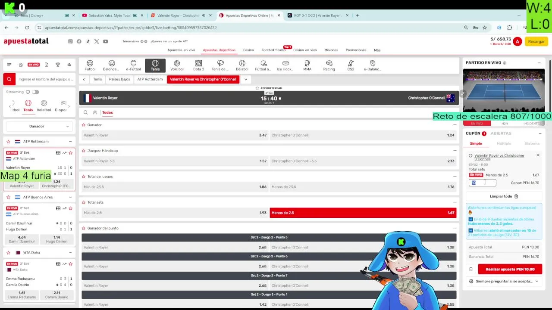This screenshot has height=310, width=552.
Task: Collapse the Partido en vivo panel
Action: pos(539,63)
